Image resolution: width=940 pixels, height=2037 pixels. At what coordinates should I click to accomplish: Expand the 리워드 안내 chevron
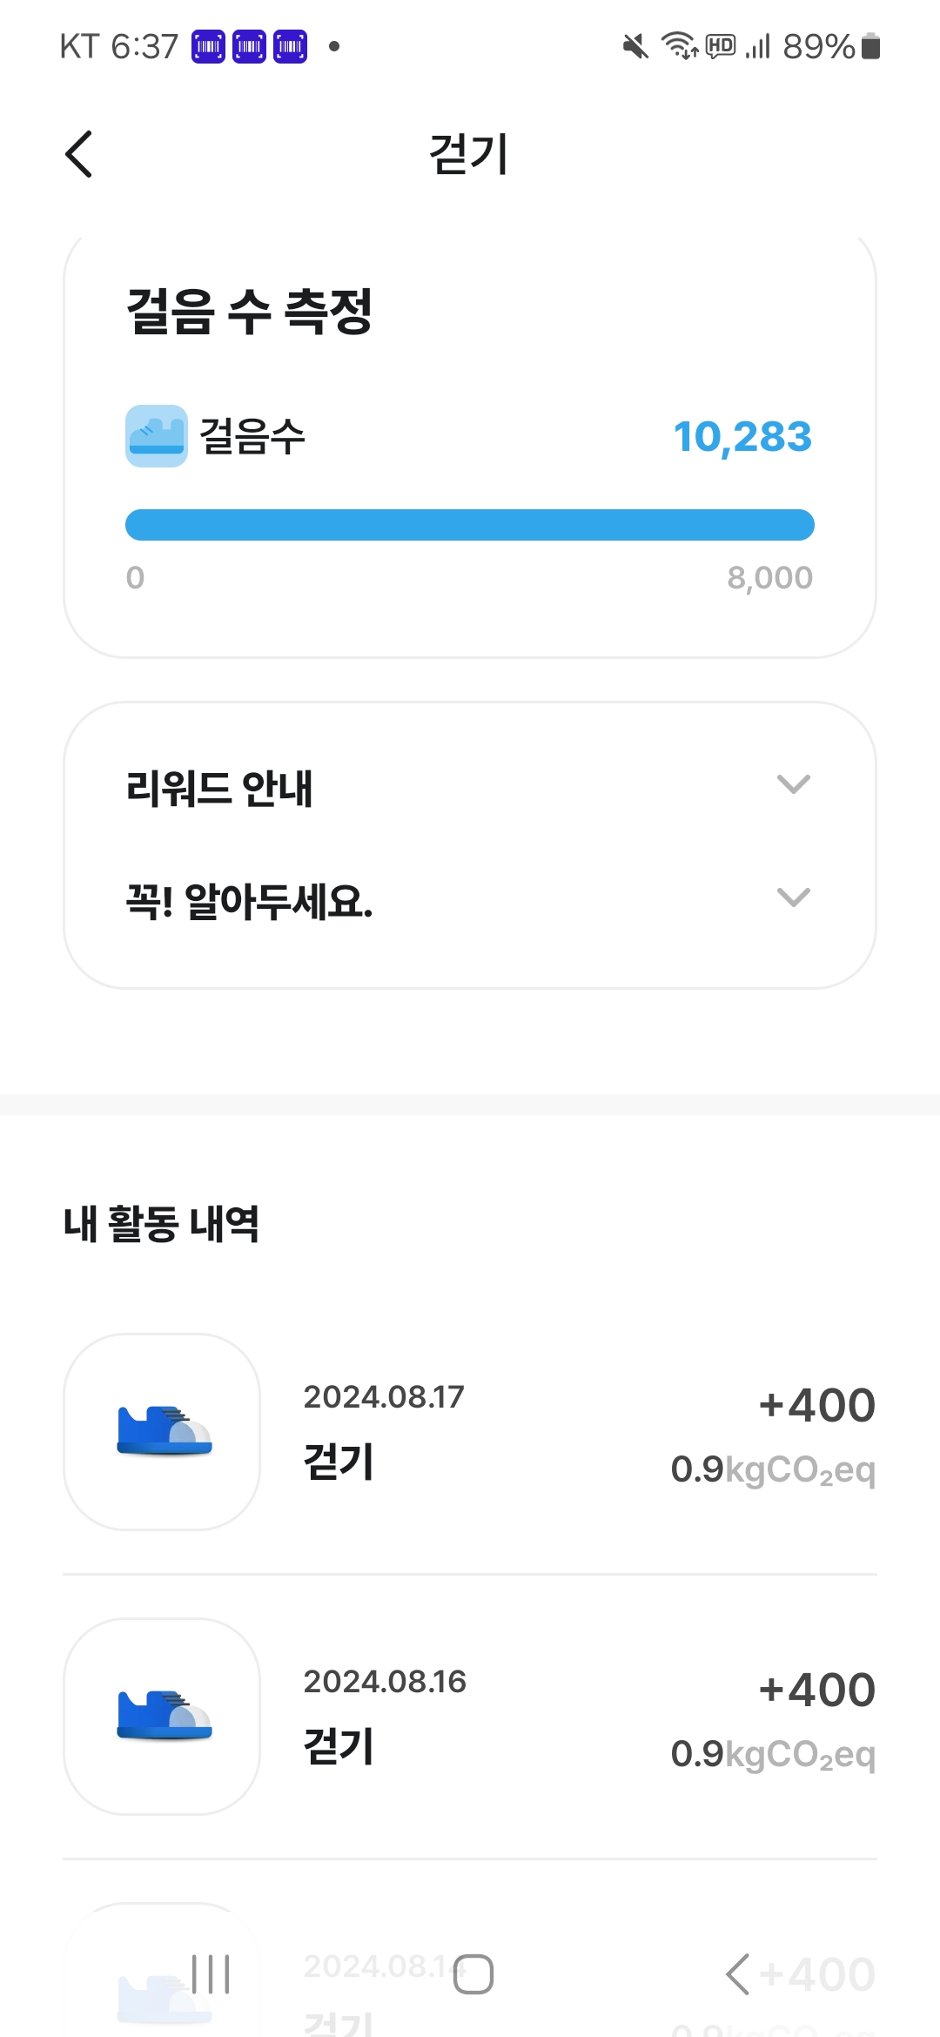pos(793,785)
